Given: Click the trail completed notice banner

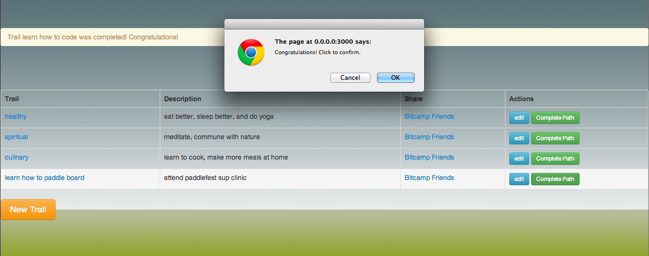Looking at the screenshot, I should tap(324, 37).
